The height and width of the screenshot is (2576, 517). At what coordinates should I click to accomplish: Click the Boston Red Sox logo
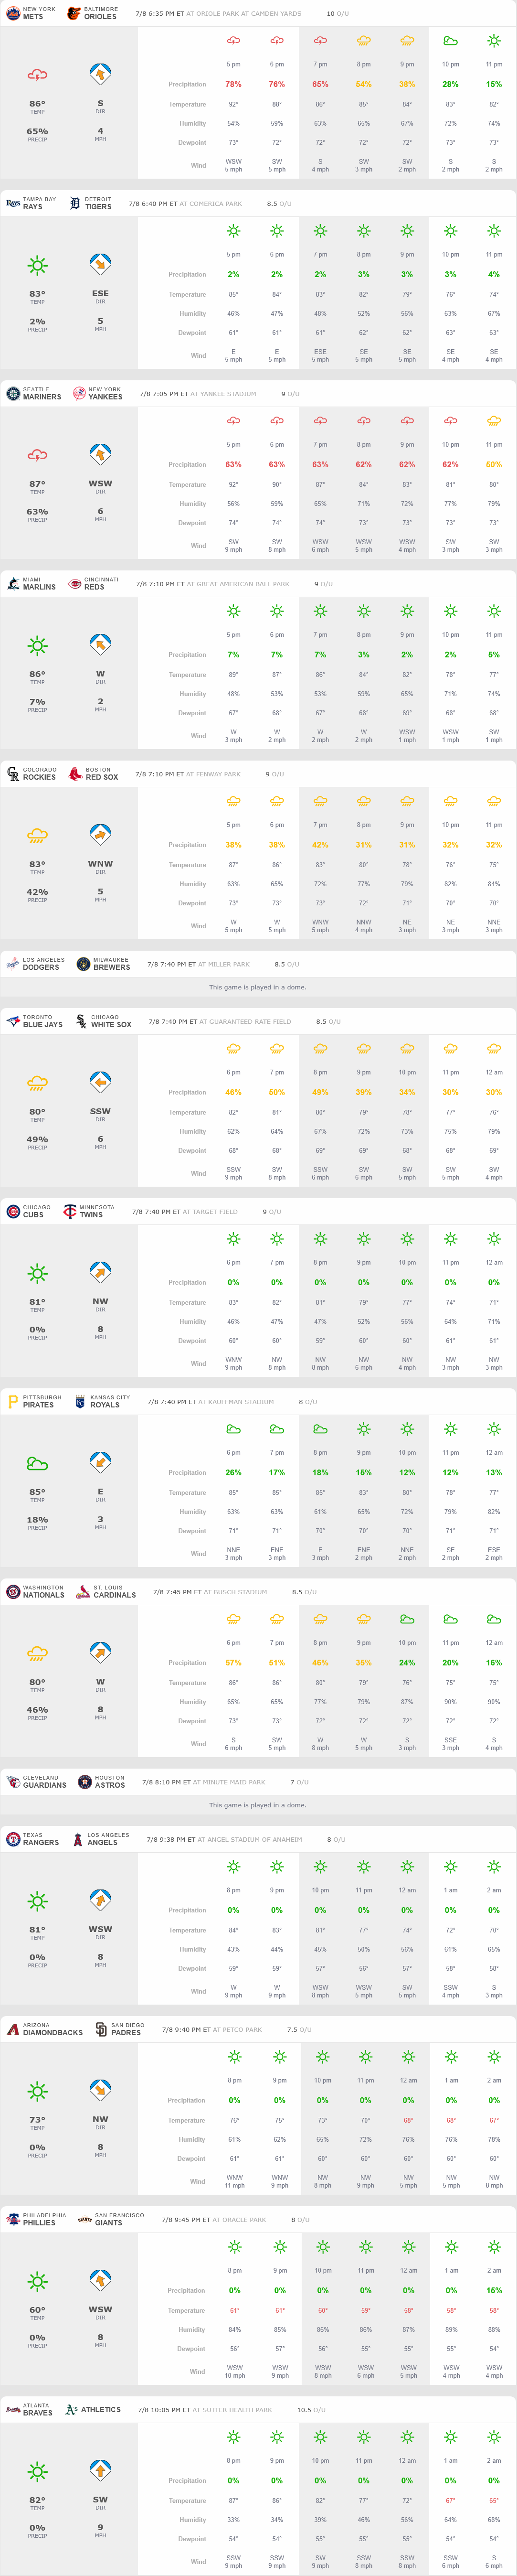(x=75, y=773)
